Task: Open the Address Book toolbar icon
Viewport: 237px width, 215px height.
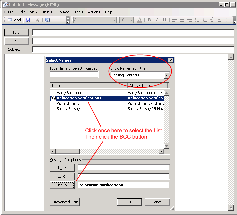Action: coord(47,20)
